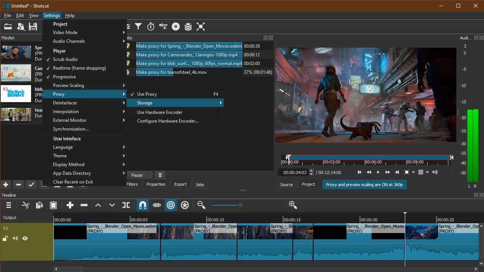The image size is (484, 272).
Task: Click the Overwrite down-chevron icon in Timeline
Action: coord(112,205)
